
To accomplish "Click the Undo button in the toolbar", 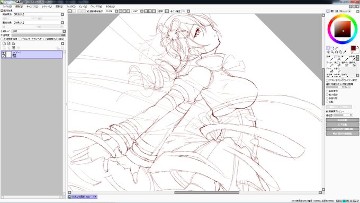I will click(69, 11).
